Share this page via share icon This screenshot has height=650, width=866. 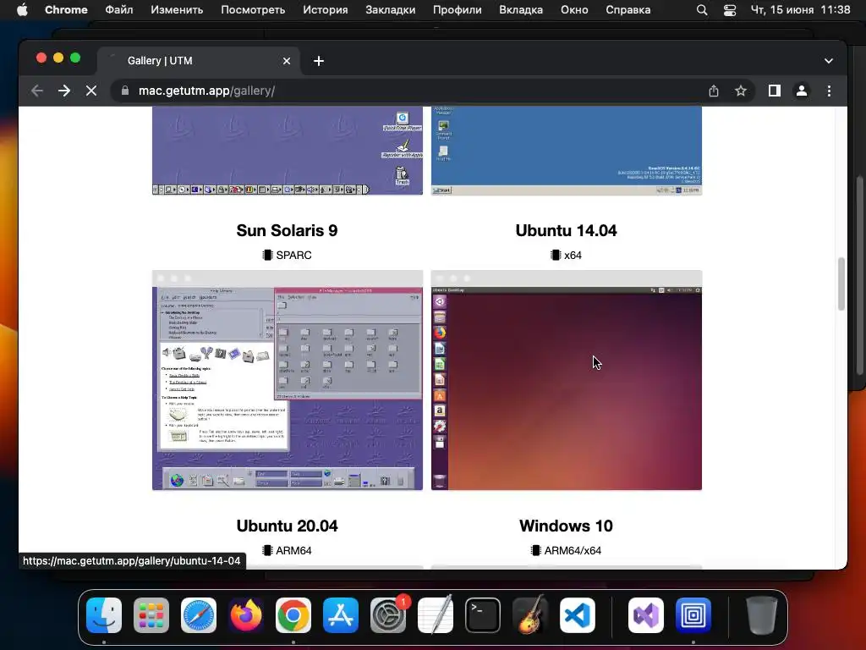tap(714, 91)
